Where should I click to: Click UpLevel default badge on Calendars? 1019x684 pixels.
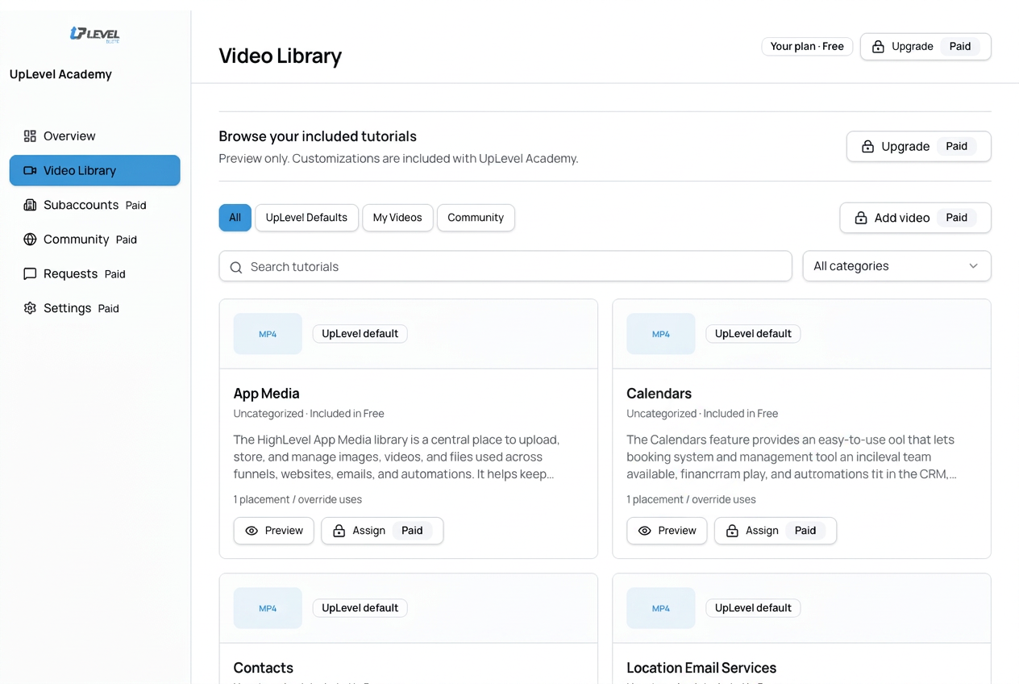(753, 334)
